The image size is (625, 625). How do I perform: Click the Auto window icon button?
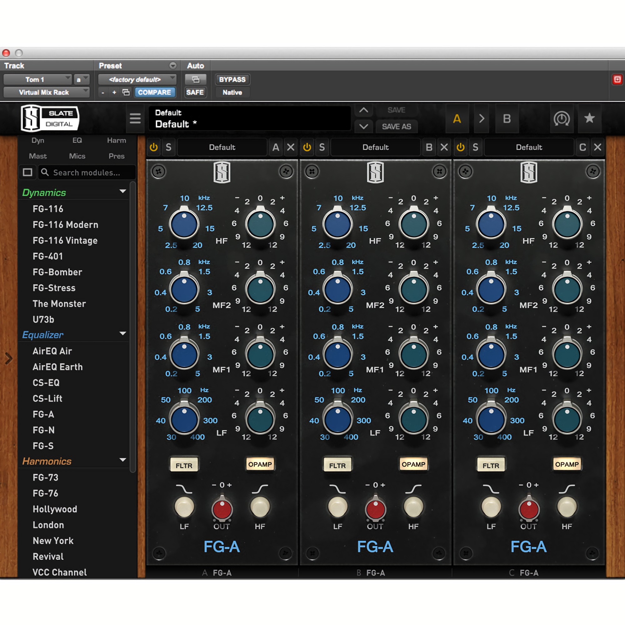click(195, 79)
